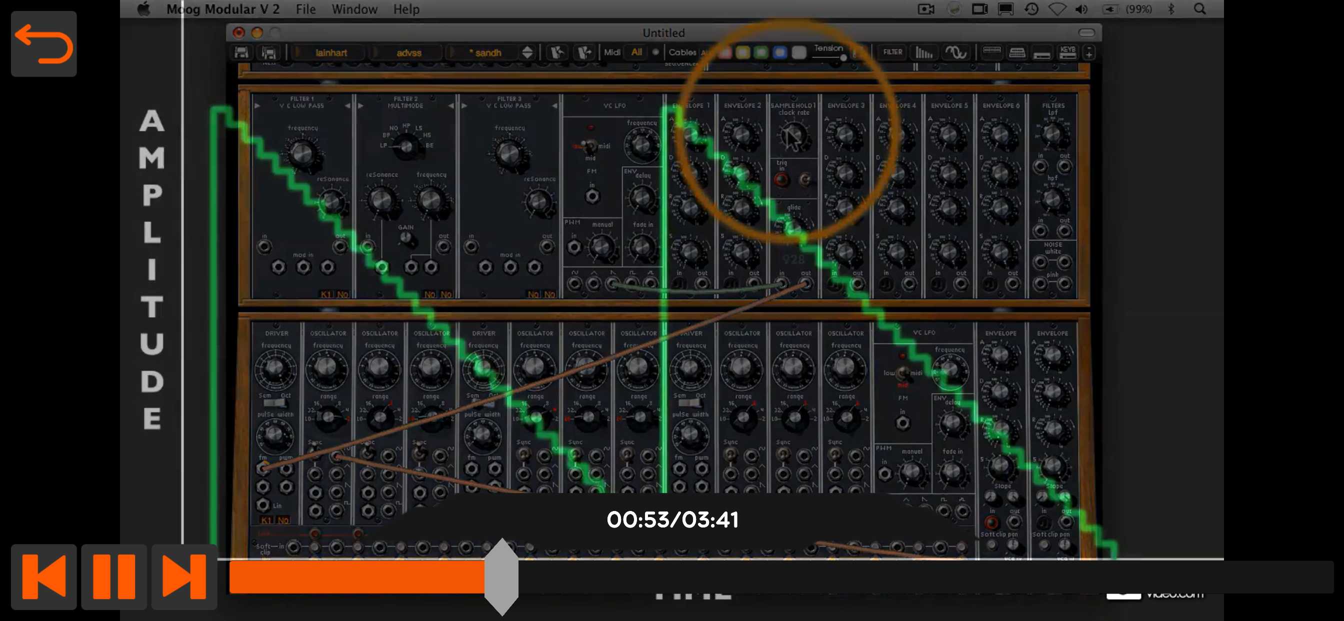The width and height of the screenshot is (1344, 621).
Task: Open the Apple menu
Action: coord(143,9)
